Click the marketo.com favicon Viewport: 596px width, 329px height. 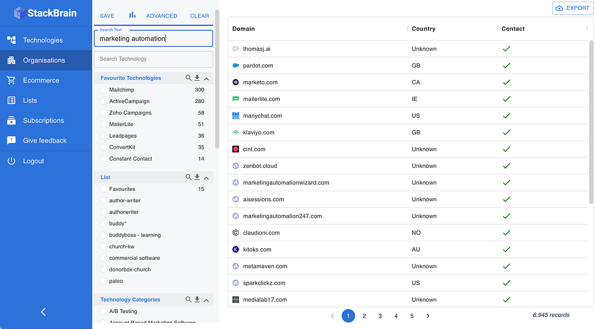(235, 82)
